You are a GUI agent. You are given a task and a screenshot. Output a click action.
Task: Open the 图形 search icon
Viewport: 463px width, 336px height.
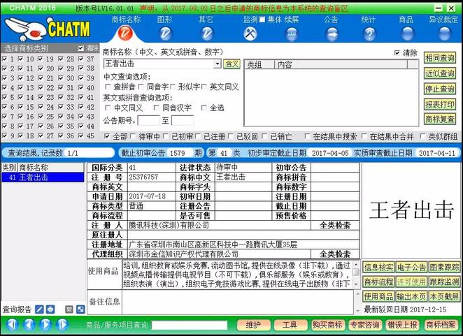(x=165, y=34)
